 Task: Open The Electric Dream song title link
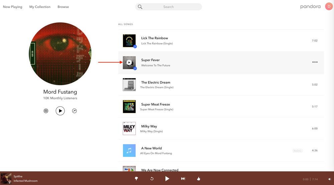pos(155,82)
